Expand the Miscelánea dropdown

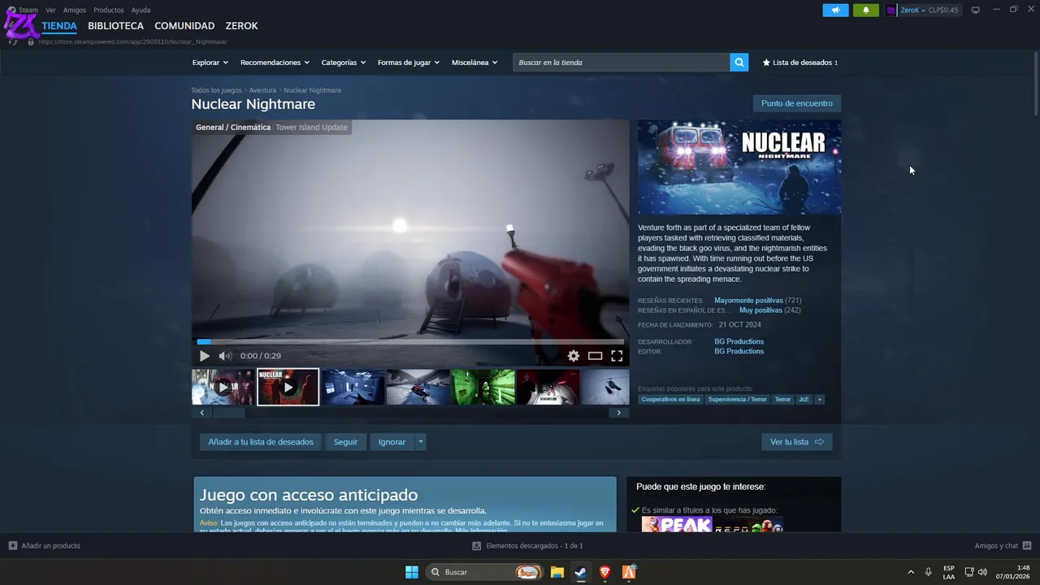click(x=474, y=63)
